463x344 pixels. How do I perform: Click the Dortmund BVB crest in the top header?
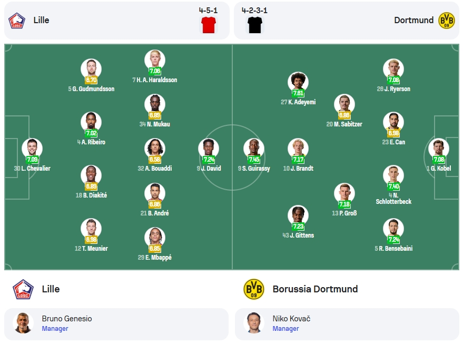447,21
